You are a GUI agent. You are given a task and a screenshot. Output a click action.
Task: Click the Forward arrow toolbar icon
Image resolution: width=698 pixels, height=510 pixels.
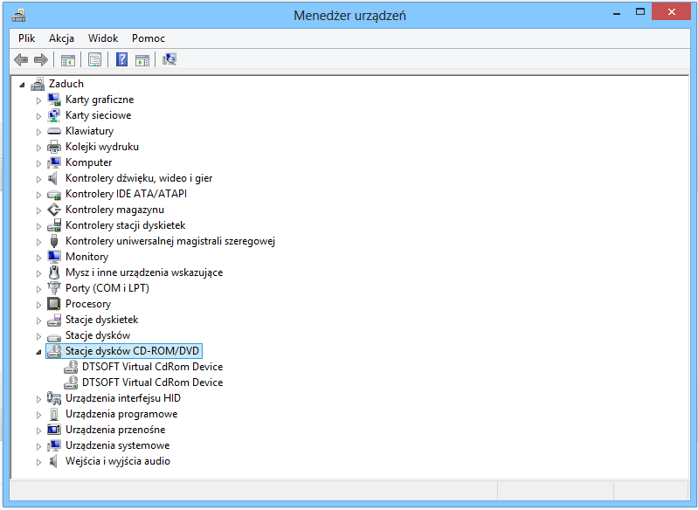pyautogui.click(x=41, y=59)
